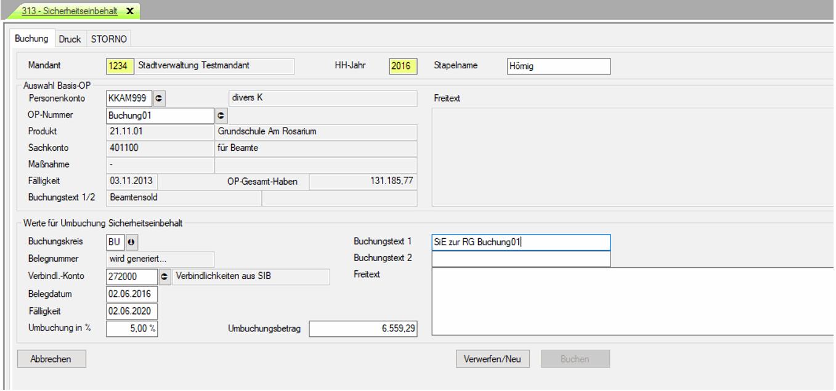836x391 pixels.
Task: Click the OP-Nummer field with Buchung01
Action: tap(160, 115)
